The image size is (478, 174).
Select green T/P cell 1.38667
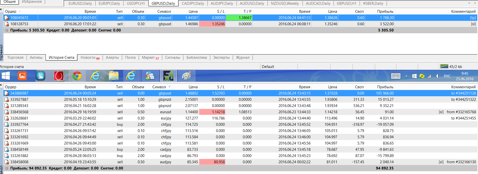[239, 18]
